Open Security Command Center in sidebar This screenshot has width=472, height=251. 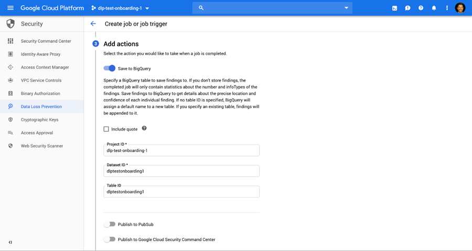46,41
